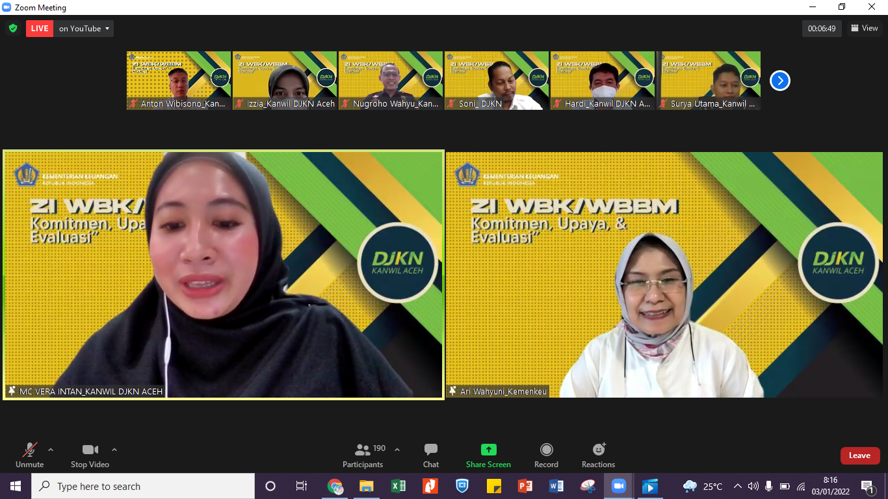888x499 pixels.
Task: Open Excel from the taskbar
Action: click(398, 486)
